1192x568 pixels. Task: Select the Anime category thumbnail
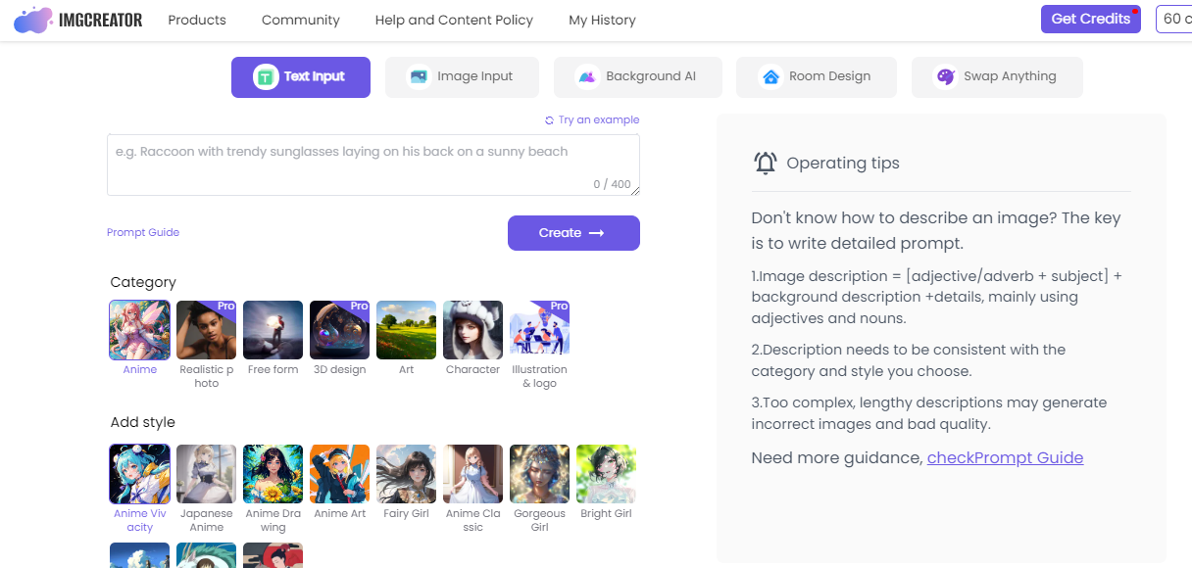(140, 330)
